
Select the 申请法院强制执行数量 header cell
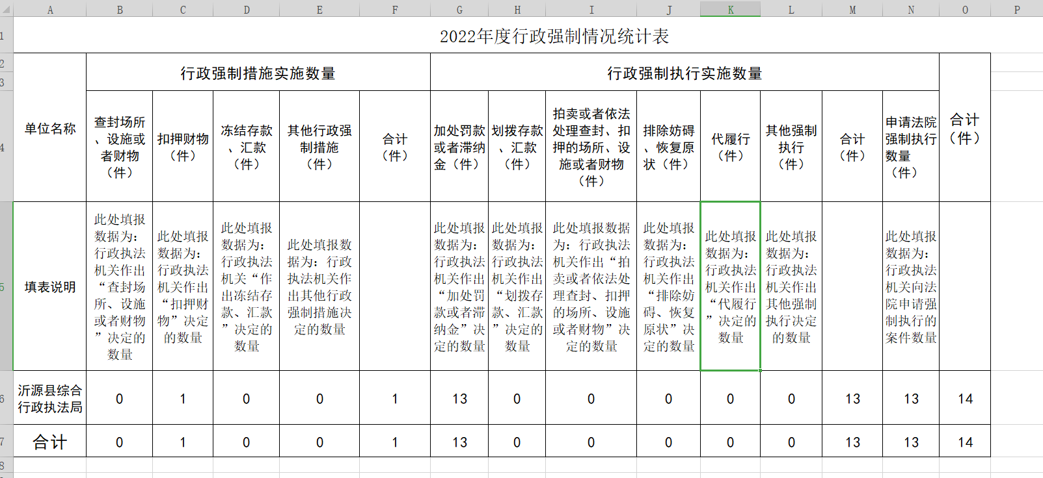(910, 147)
